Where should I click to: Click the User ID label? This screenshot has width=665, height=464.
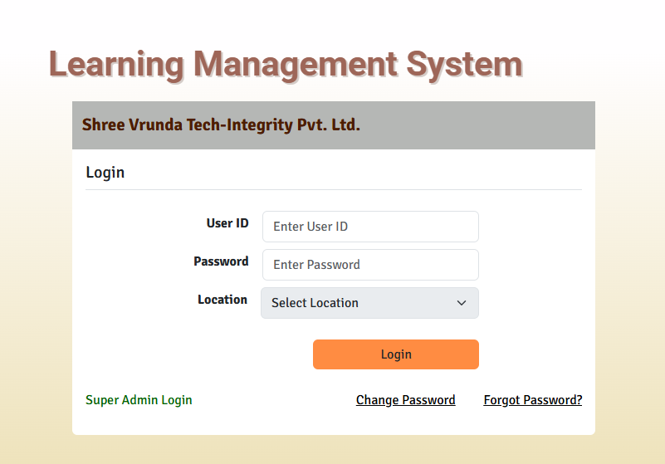coord(227,223)
